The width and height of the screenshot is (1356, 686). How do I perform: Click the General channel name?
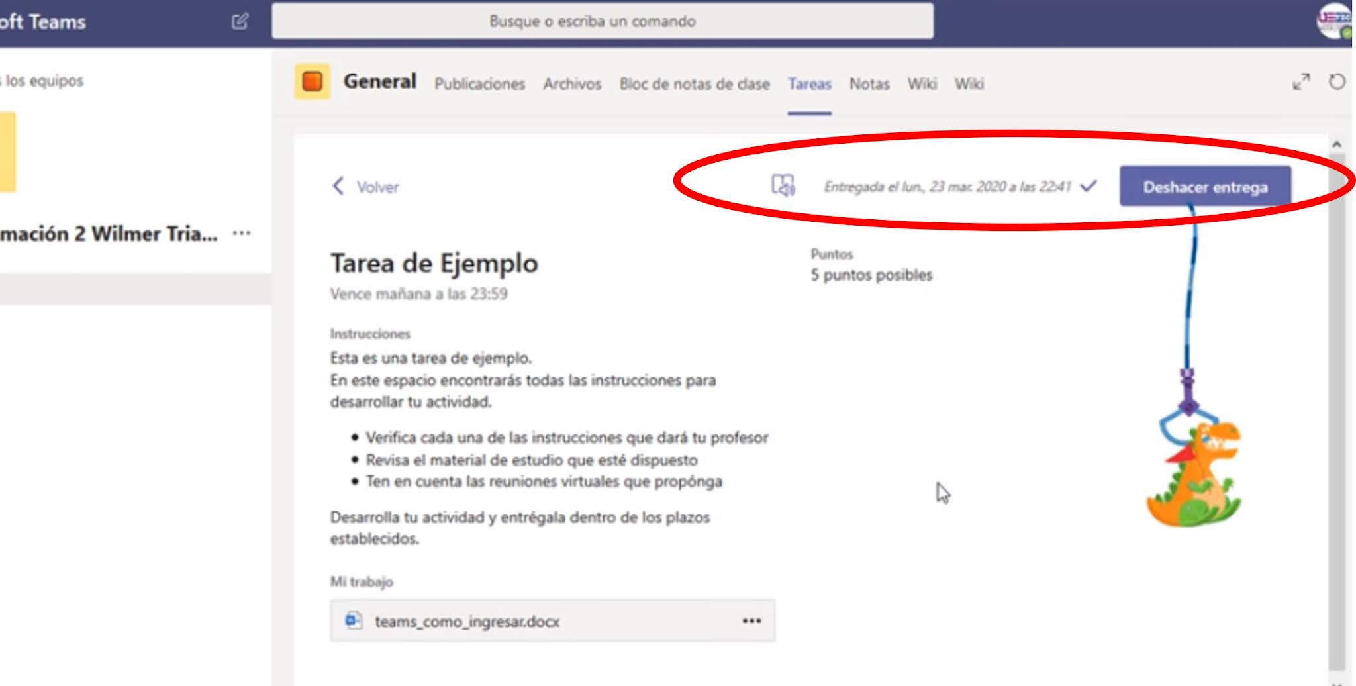pyautogui.click(x=380, y=81)
